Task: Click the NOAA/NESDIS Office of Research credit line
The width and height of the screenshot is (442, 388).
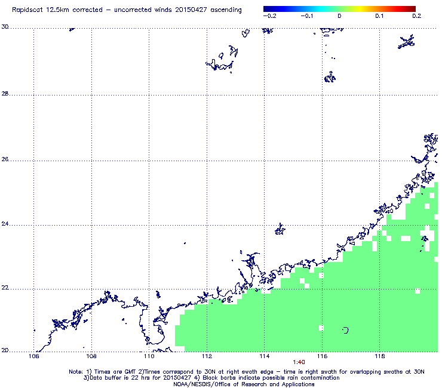Action: click(x=244, y=384)
